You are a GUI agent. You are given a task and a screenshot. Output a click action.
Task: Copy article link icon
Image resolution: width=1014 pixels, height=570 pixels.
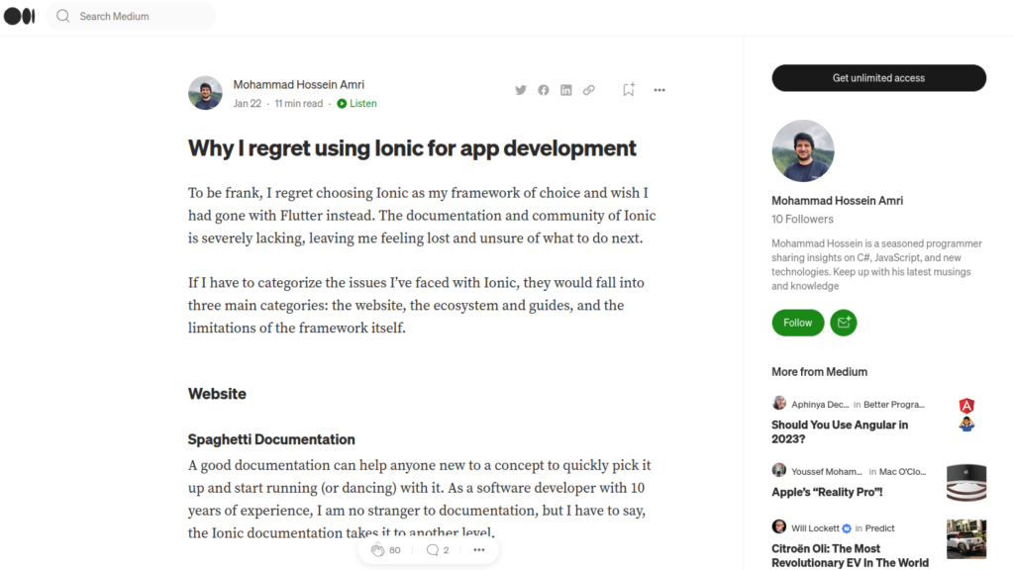point(588,90)
